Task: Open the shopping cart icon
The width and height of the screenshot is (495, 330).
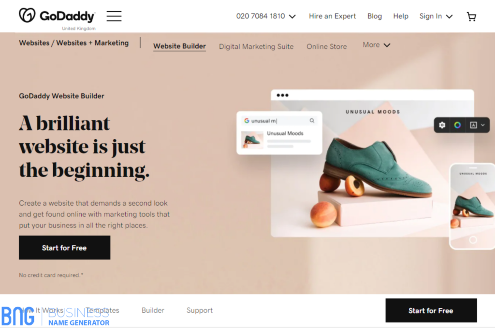Action: tap(471, 16)
